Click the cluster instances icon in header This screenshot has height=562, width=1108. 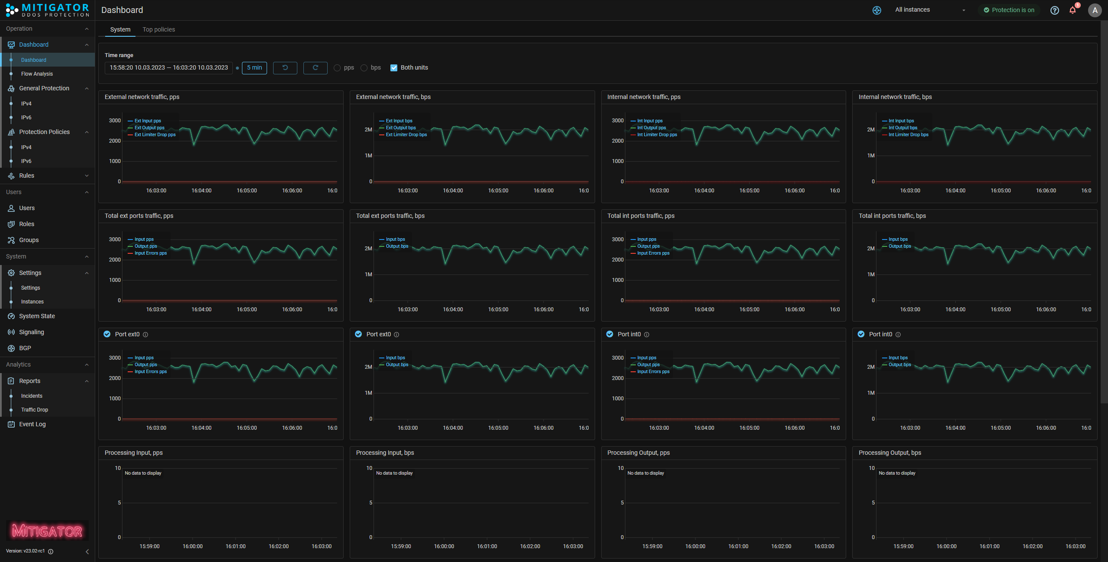(876, 10)
